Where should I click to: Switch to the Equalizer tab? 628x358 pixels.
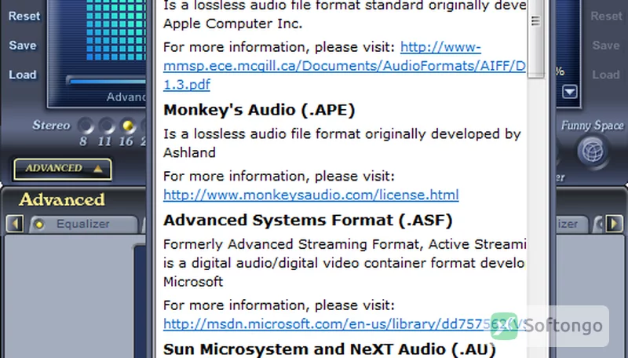point(83,224)
